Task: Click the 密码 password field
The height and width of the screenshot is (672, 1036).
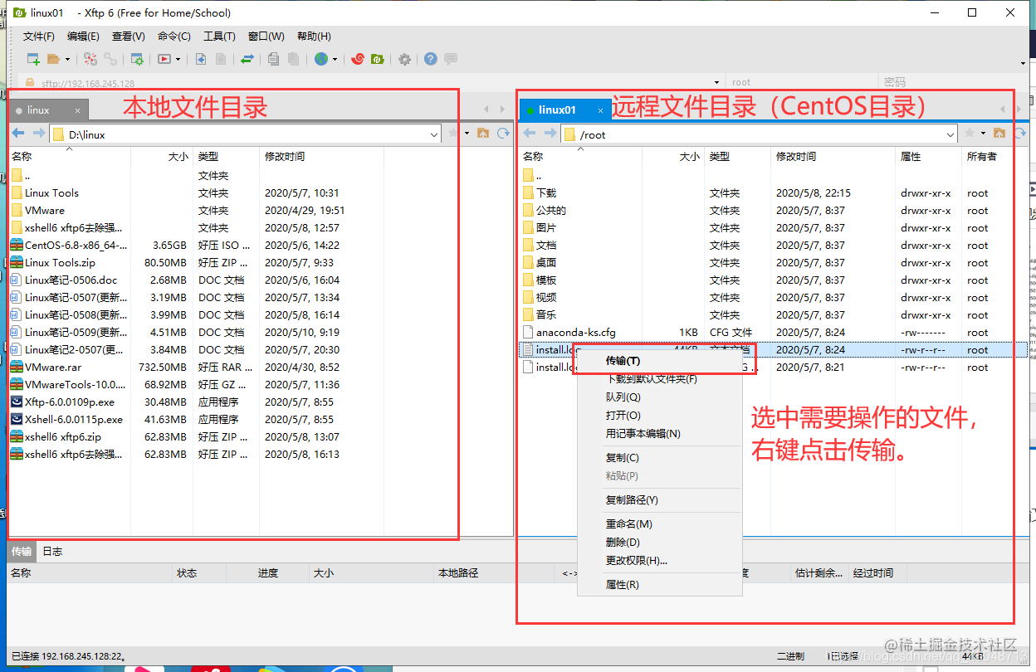Action: (953, 82)
